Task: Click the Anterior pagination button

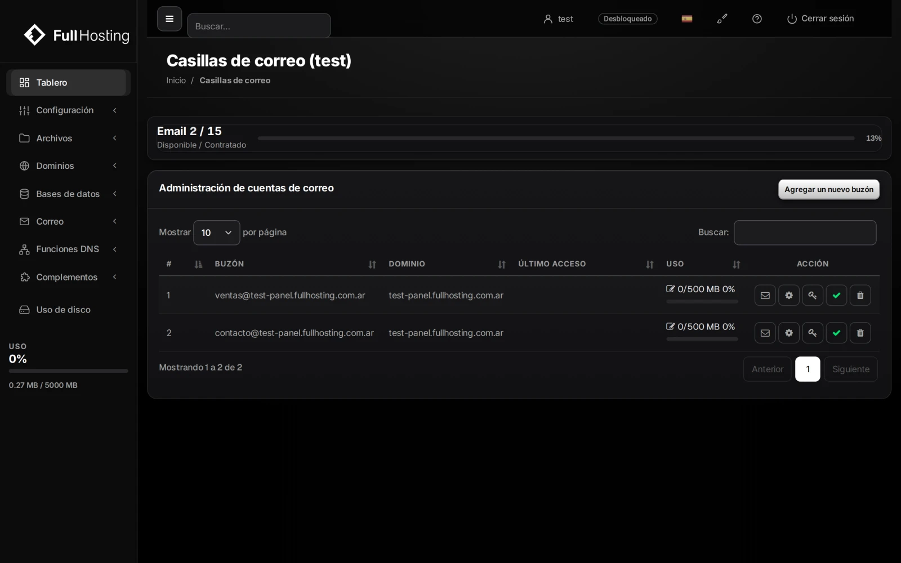Action: click(768, 369)
